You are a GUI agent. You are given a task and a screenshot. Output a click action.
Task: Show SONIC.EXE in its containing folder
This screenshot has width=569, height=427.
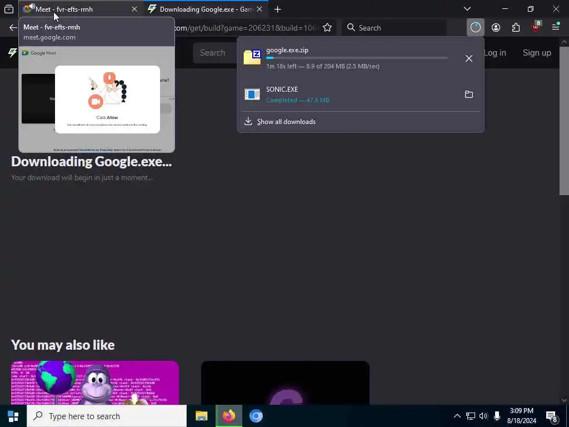point(469,95)
